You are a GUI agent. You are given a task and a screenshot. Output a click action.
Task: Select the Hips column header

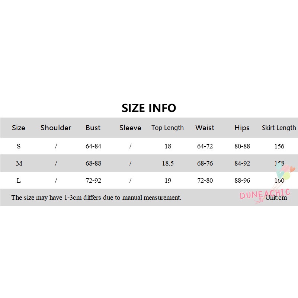pos(242,128)
